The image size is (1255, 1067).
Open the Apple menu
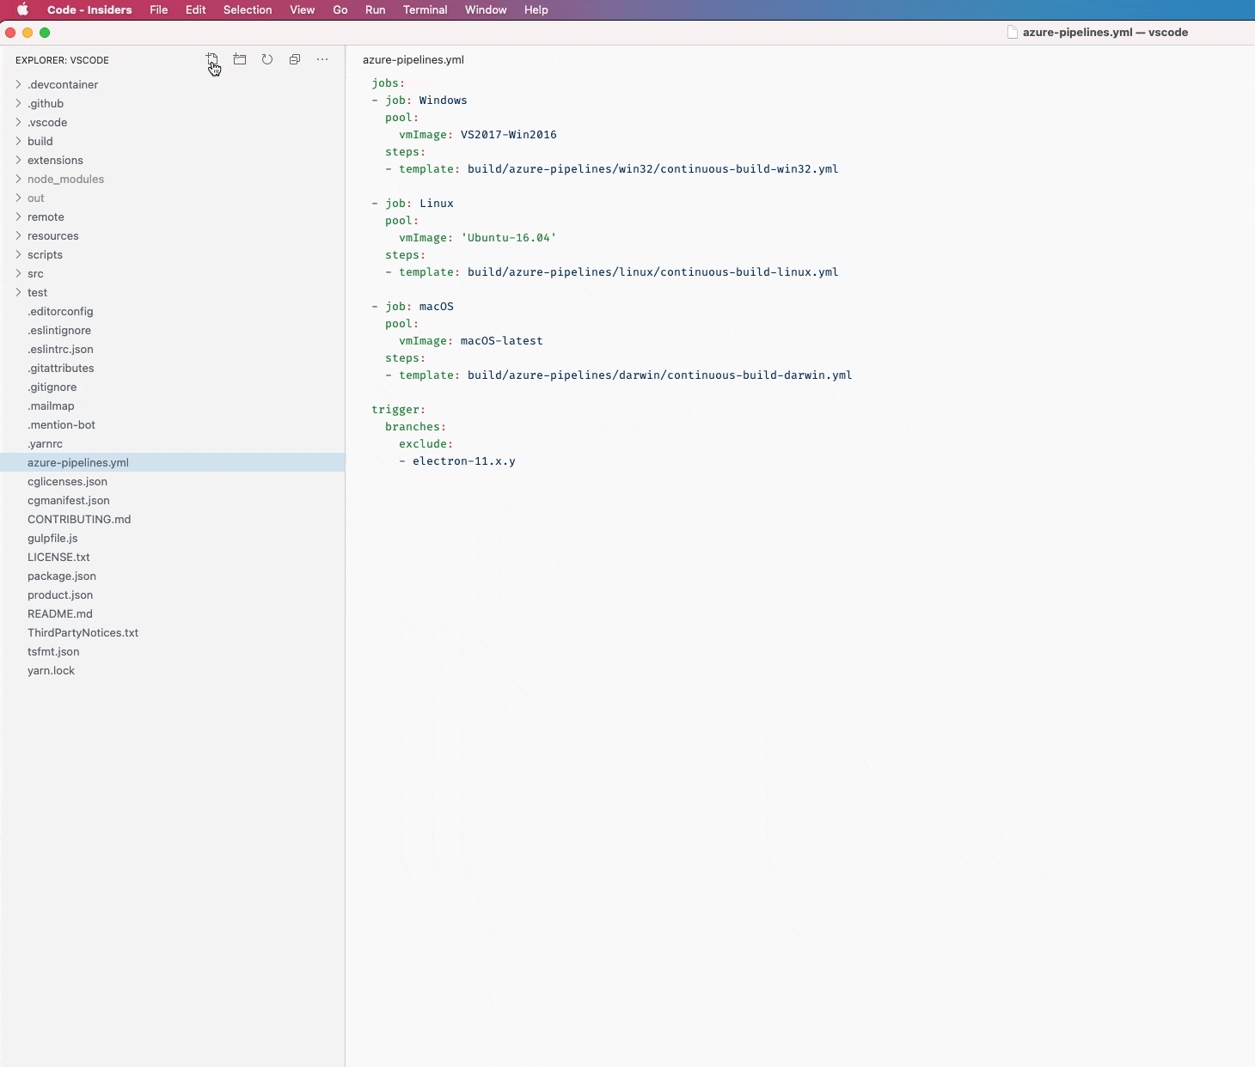[23, 9]
